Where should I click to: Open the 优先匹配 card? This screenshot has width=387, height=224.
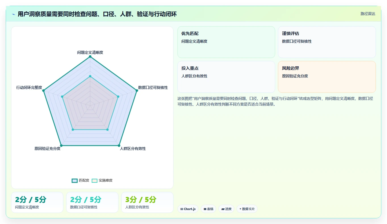tap(226, 42)
